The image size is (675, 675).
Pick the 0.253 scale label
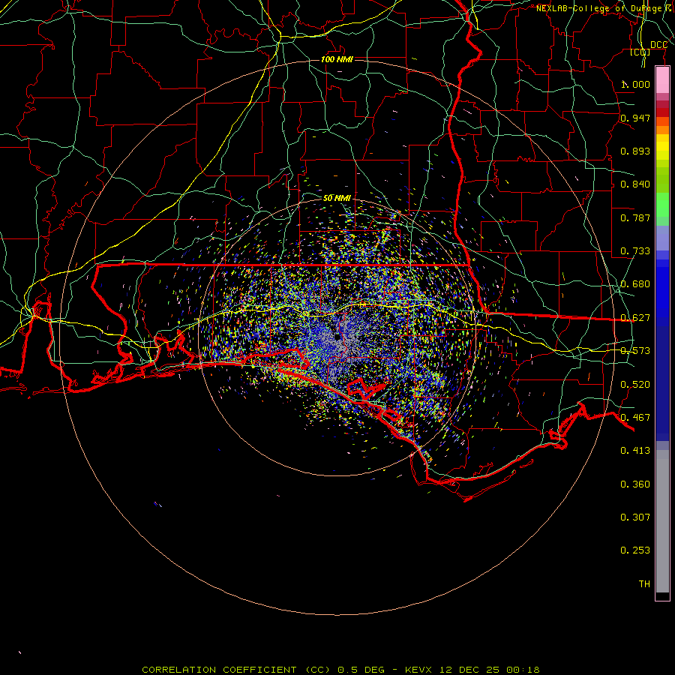tap(635, 550)
